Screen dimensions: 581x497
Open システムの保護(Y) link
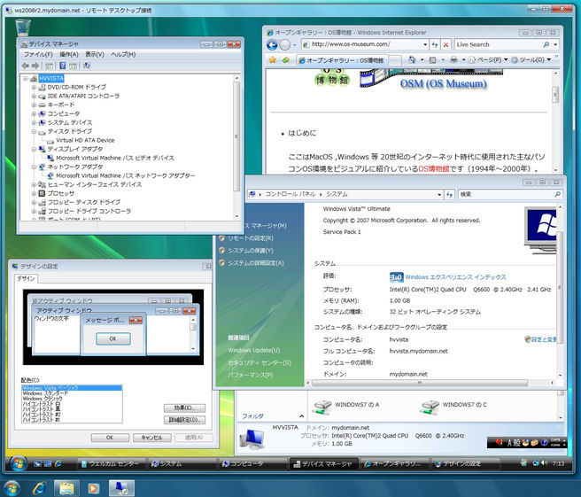click(251, 251)
